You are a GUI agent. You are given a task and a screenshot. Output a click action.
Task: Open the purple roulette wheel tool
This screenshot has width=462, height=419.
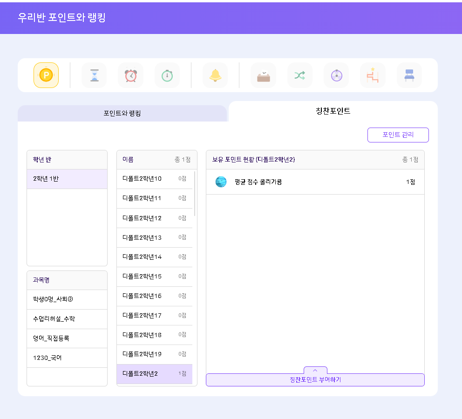[336, 75]
